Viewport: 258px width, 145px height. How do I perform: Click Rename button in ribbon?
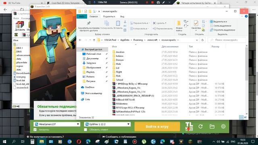(x=162, y=29)
